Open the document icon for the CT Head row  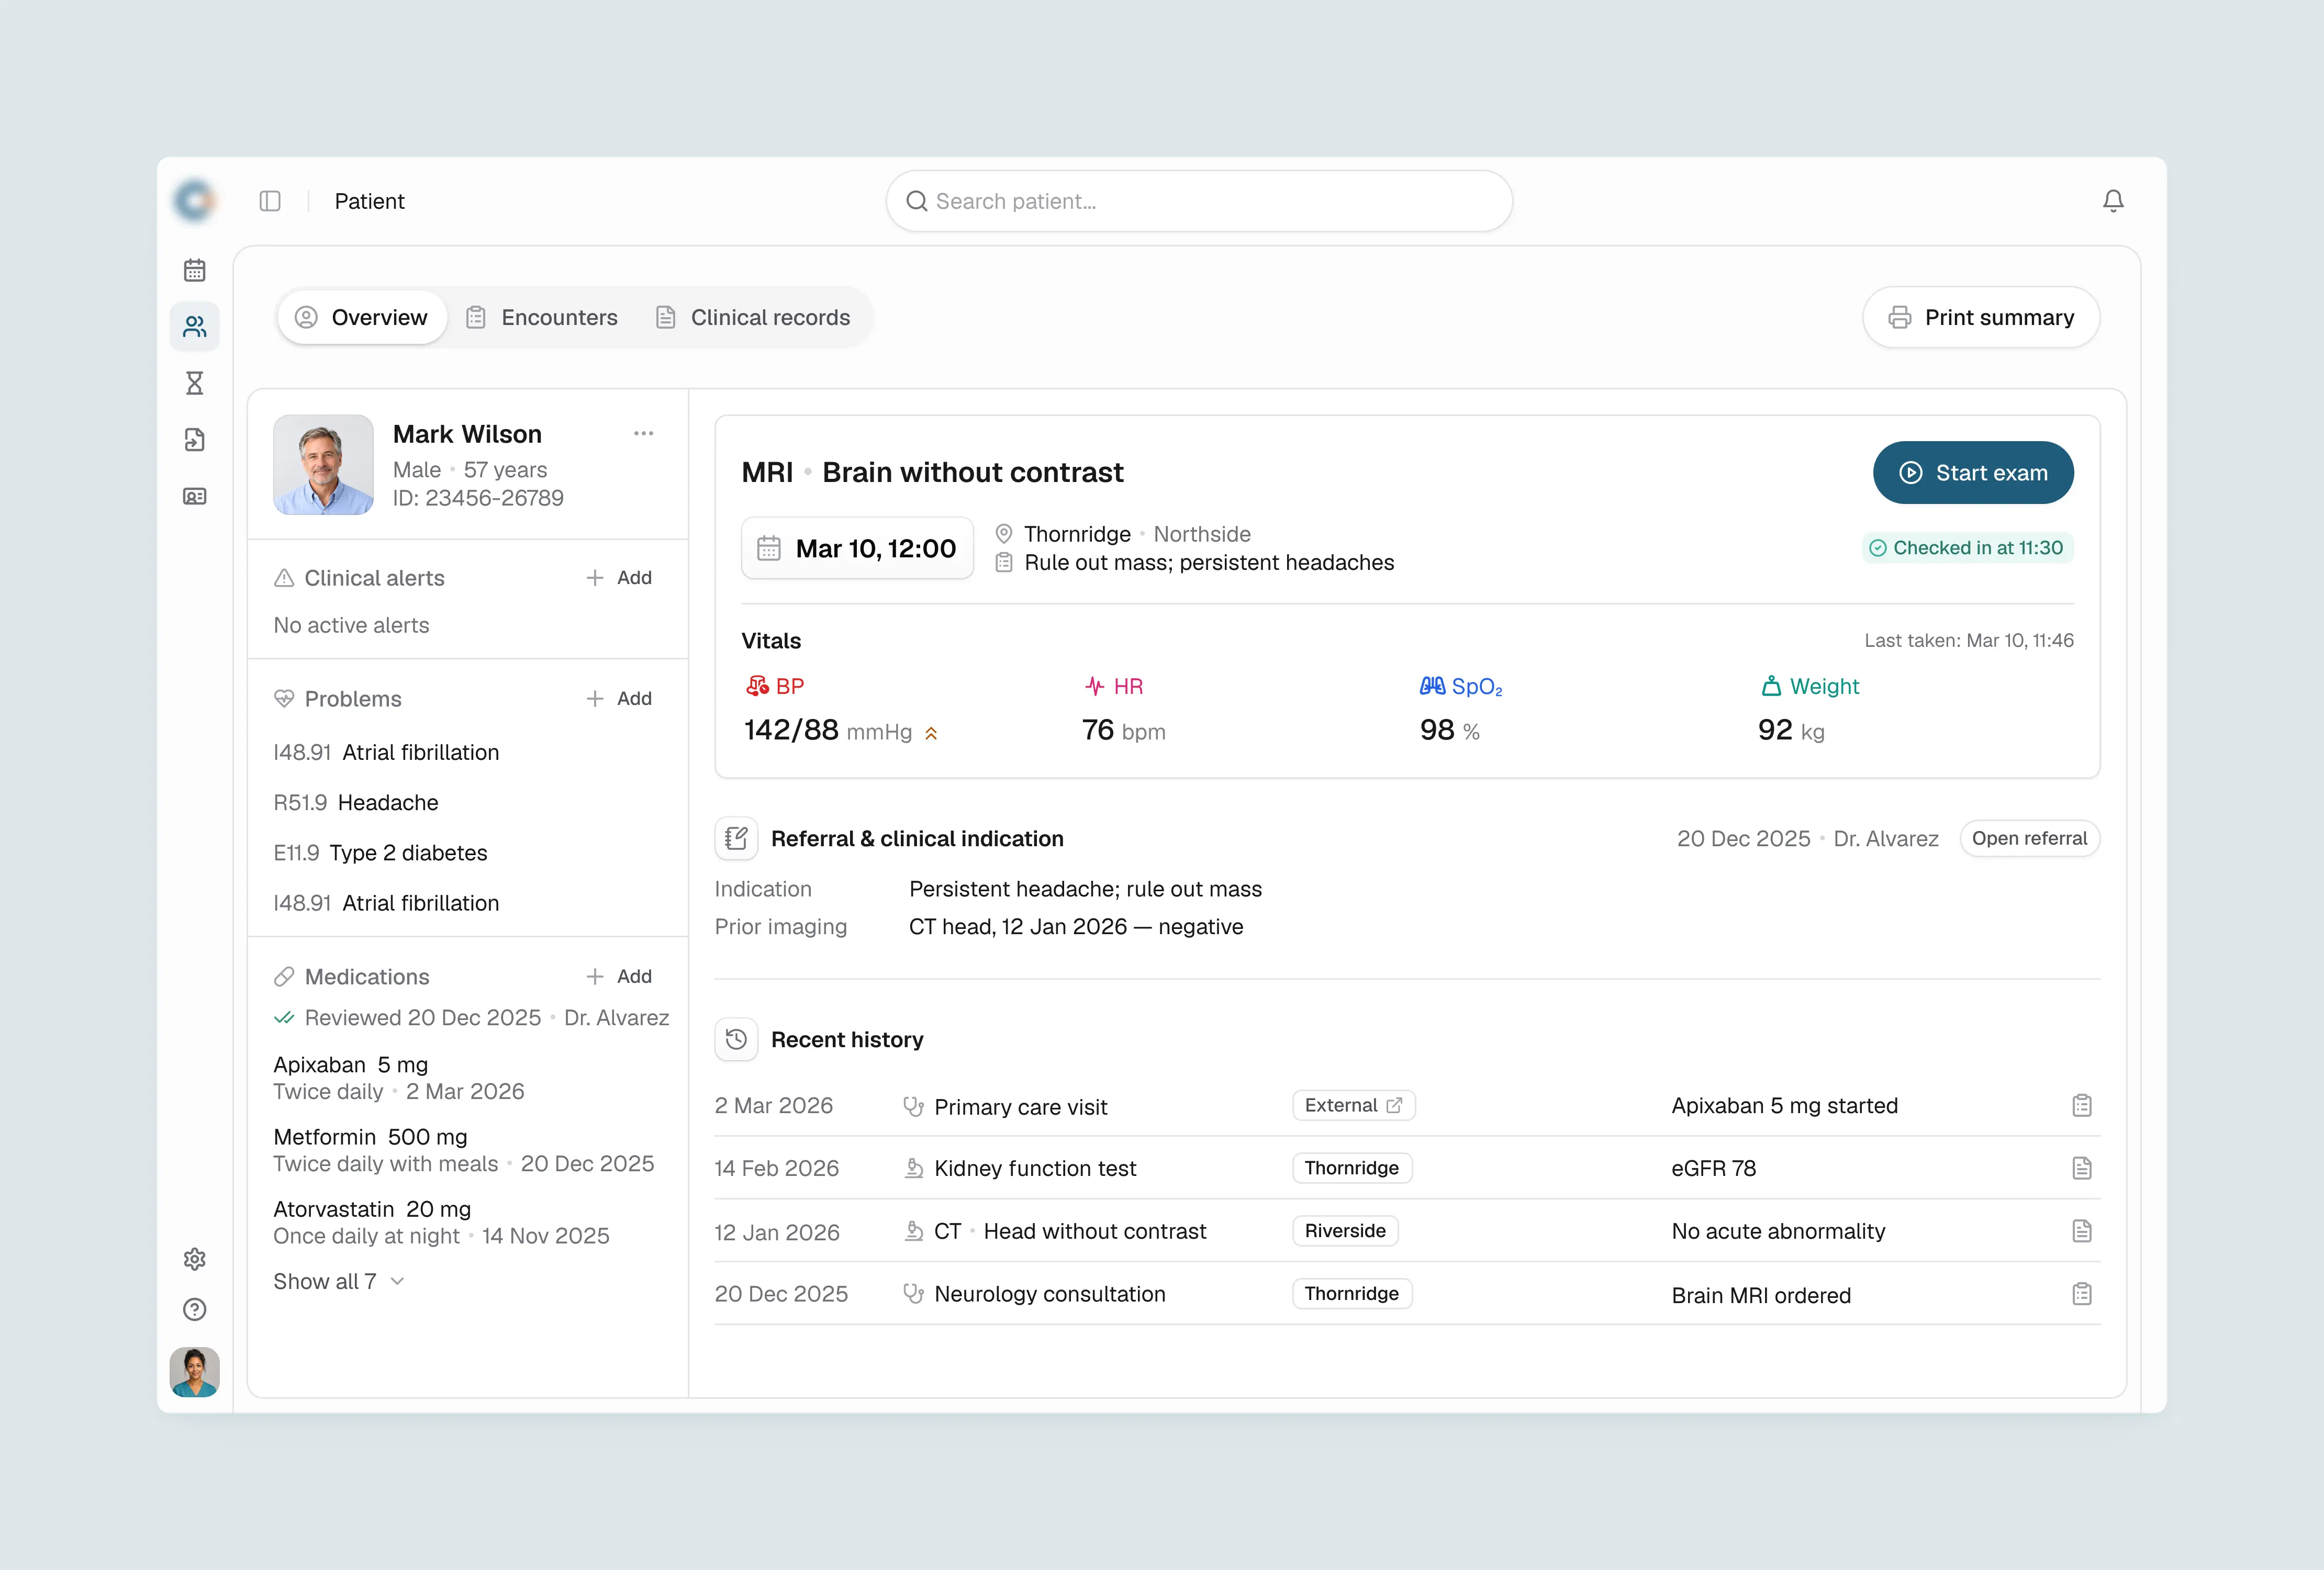(x=2082, y=1231)
